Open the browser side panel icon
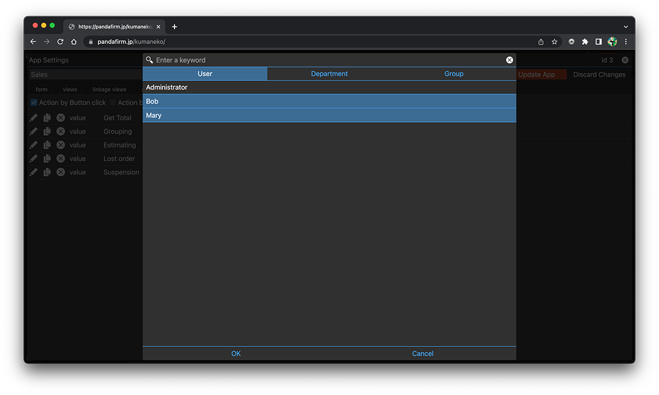659x395 pixels. (x=598, y=42)
